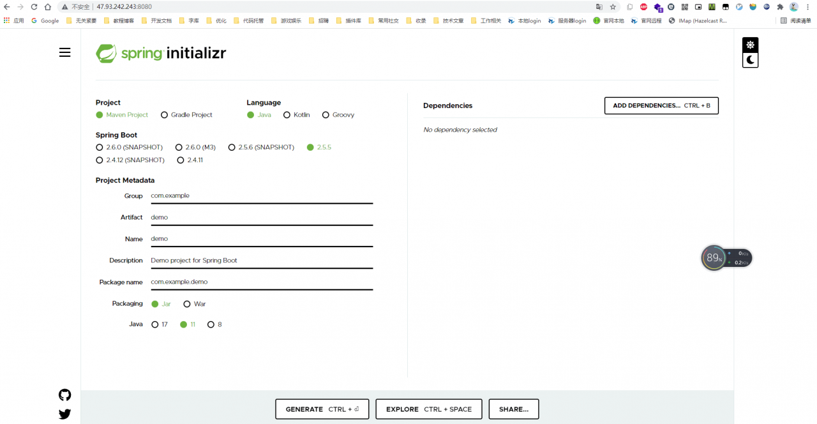Switch to dark theme moon icon

750,60
